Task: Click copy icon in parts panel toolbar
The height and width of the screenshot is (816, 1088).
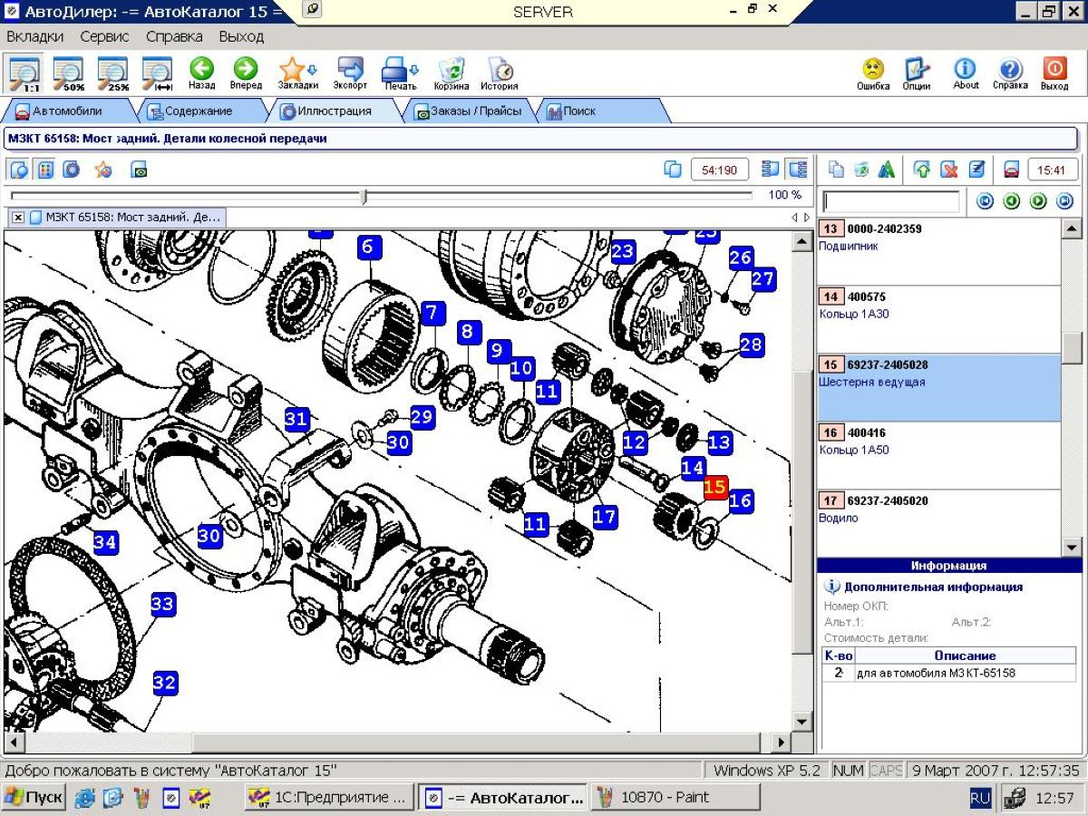Action: tap(836, 170)
